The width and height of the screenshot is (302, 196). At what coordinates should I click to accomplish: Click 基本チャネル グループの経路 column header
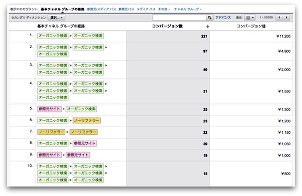pos(61,26)
